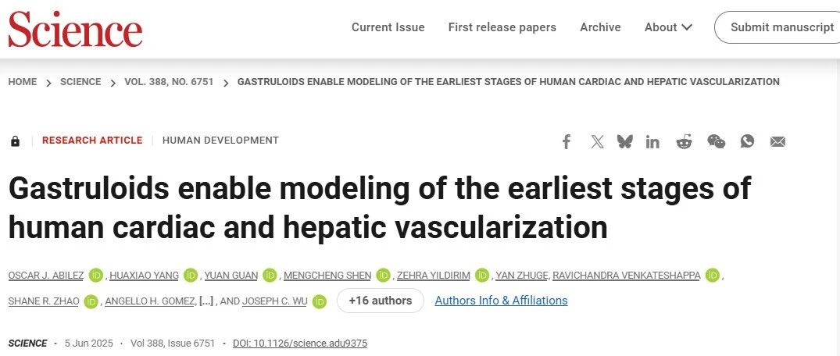Expand the collapsed [...] author ellipsis
Screen dimensions: 840x356
pyautogui.click(x=207, y=301)
